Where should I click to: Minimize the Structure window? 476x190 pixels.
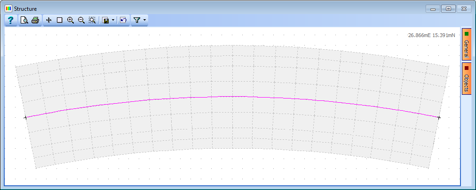tap(433, 9)
